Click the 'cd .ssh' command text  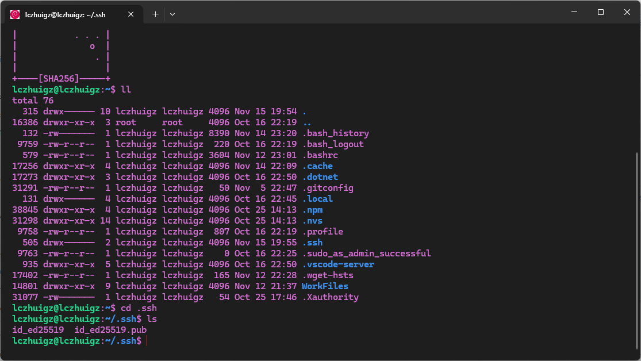[x=139, y=308]
